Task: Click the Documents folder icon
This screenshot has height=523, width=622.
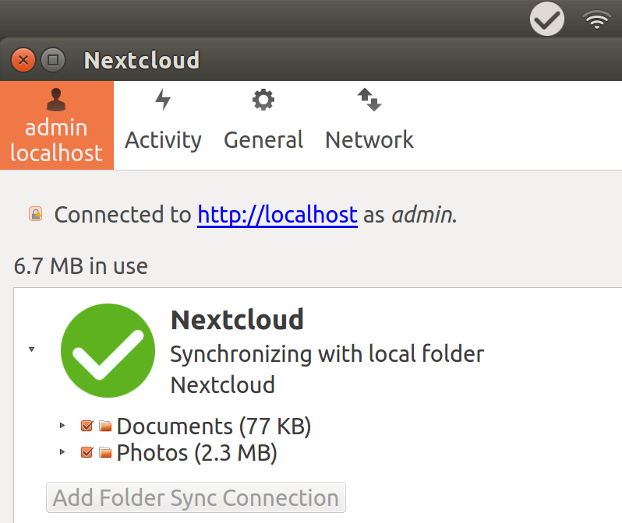Action: pyautogui.click(x=106, y=426)
